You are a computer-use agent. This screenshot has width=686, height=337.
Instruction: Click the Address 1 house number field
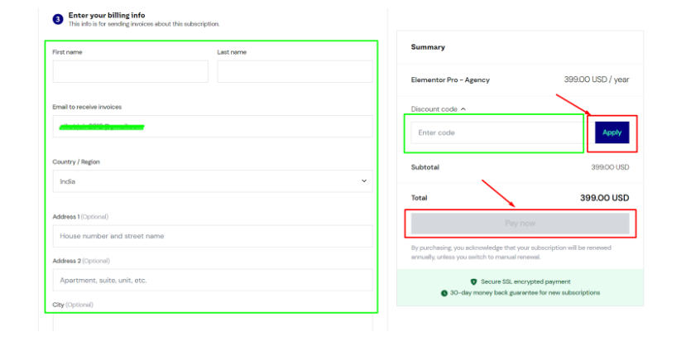point(213,236)
